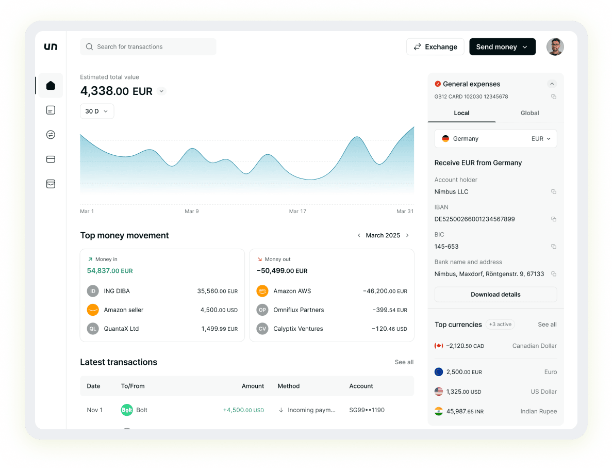Click the Exchange button
The height and width of the screenshot is (469, 613).
(435, 47)
